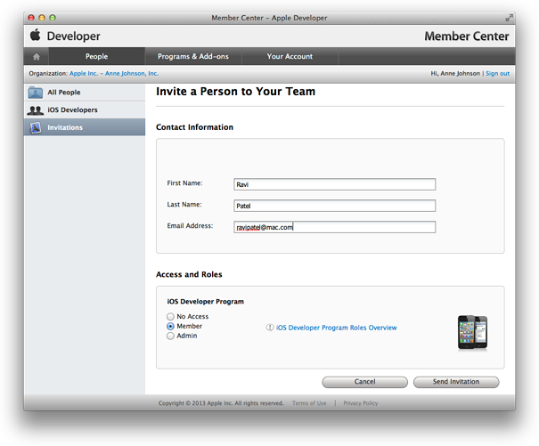This screenshot has height=446, width=539.
Task: Click the Send Invitation button
Action: click(x=456, y=382)
